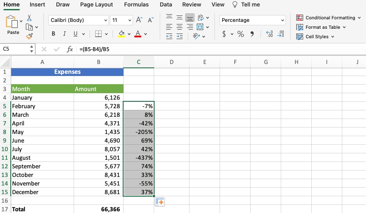The width and height of the screenshot is (366, 213).
Task: Align text to middle vertically
Action: coord(180,17)
